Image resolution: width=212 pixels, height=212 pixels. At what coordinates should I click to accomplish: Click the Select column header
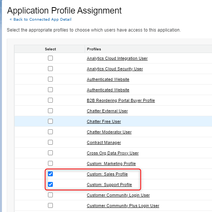coord(50,49)
